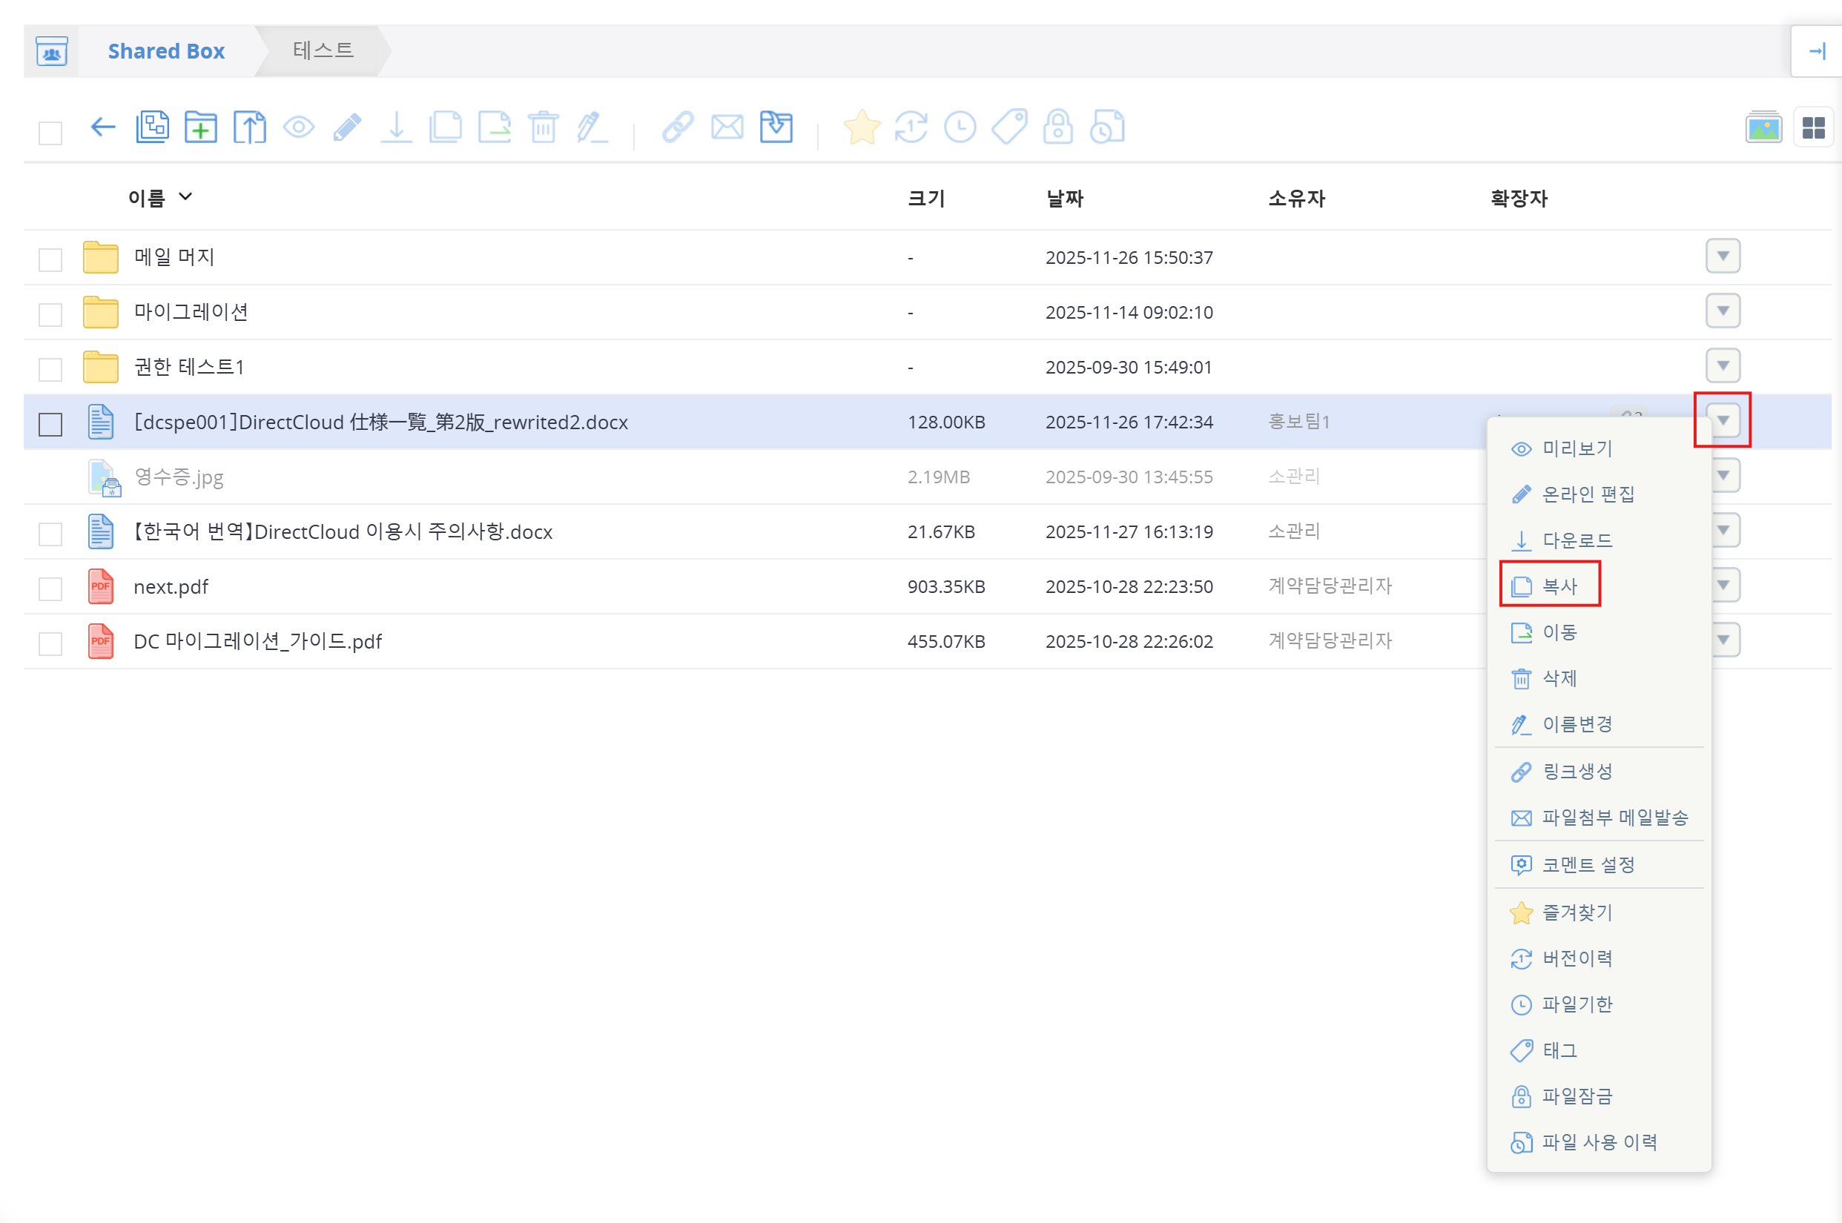Open the DC 마이그레이션_가이드.pdf file

(257, 641)
